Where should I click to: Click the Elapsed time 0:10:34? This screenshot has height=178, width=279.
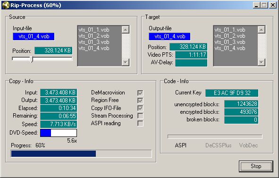click(59, 108)
